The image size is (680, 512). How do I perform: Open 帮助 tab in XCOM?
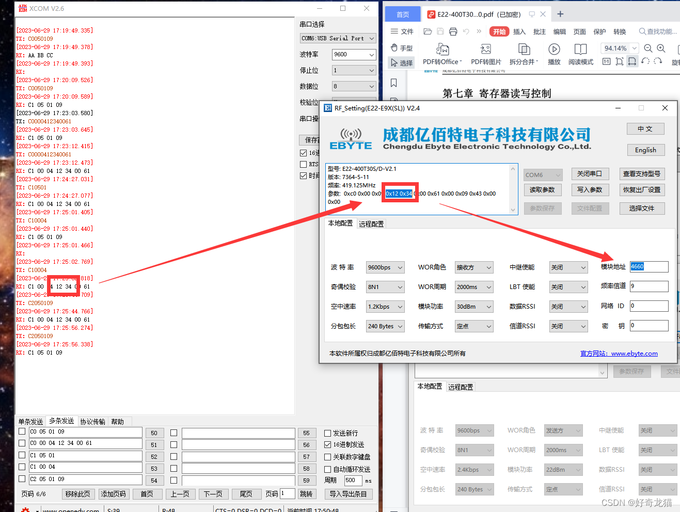pyautogui.click(x=118, y=422)
